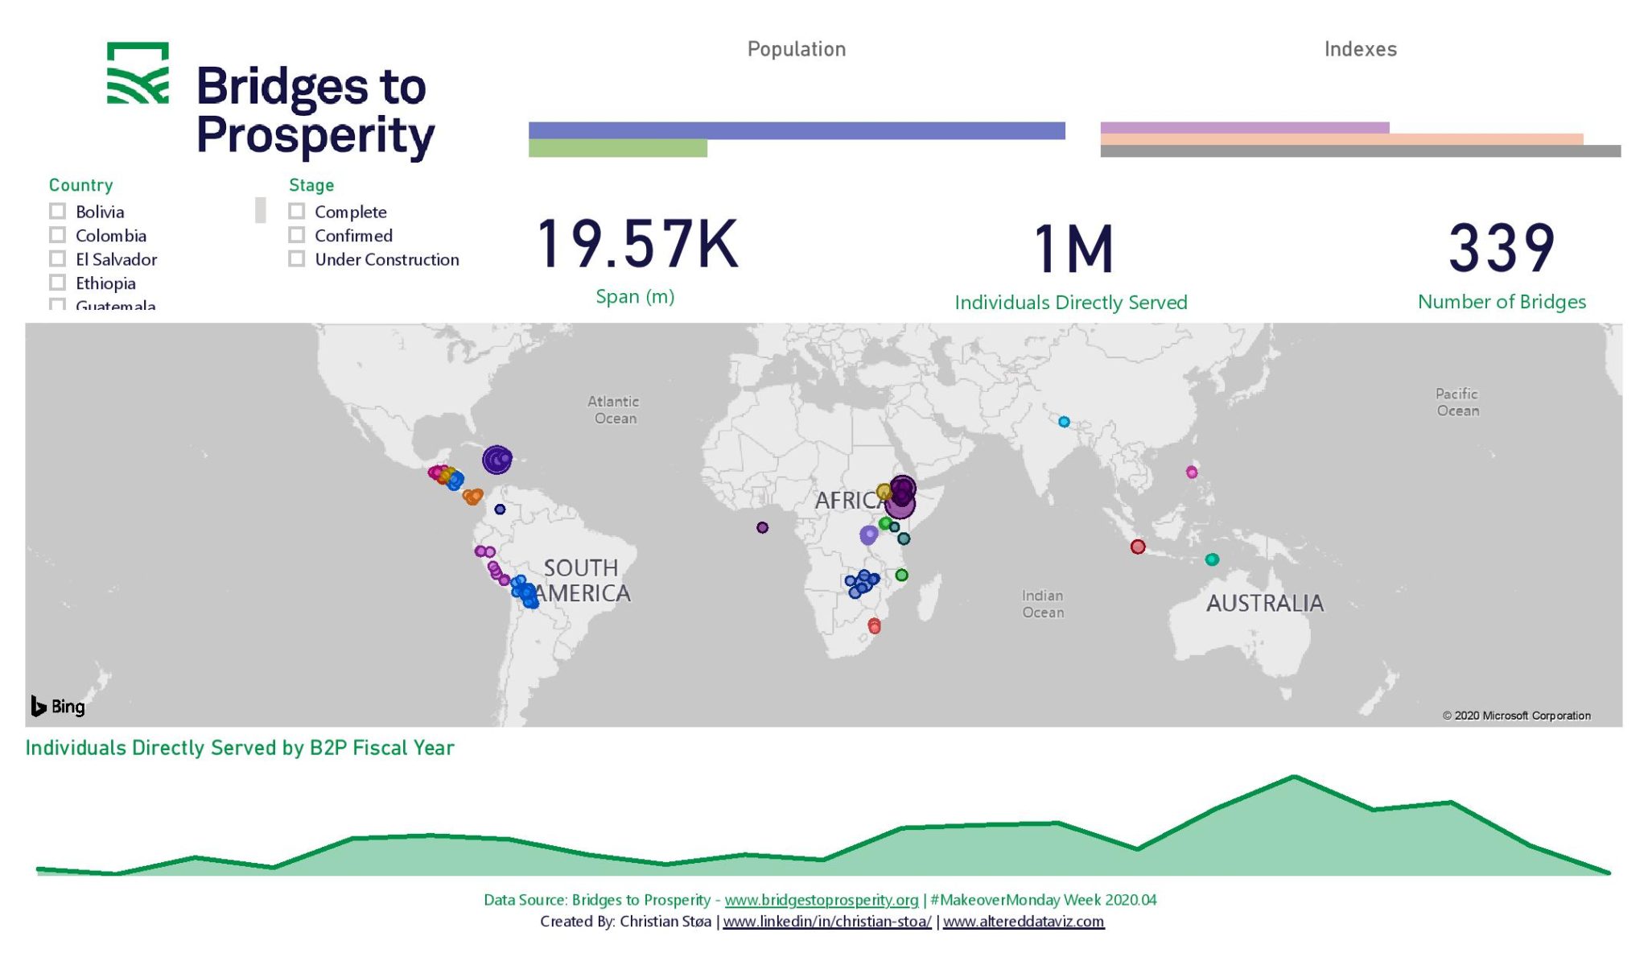Check the Complete stage filter
This screenshot has width=1648, height=978.
pos(297,212)
